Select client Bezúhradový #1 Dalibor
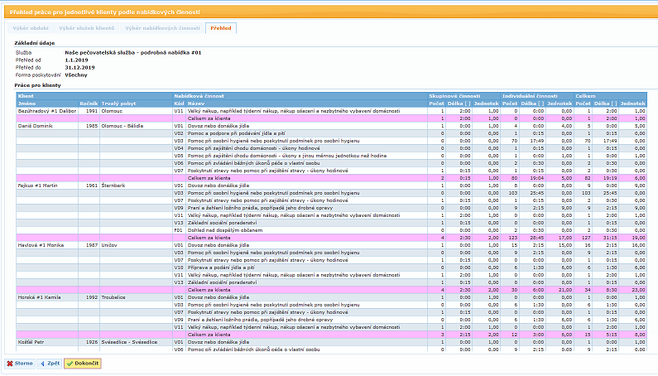 point(47,111)
